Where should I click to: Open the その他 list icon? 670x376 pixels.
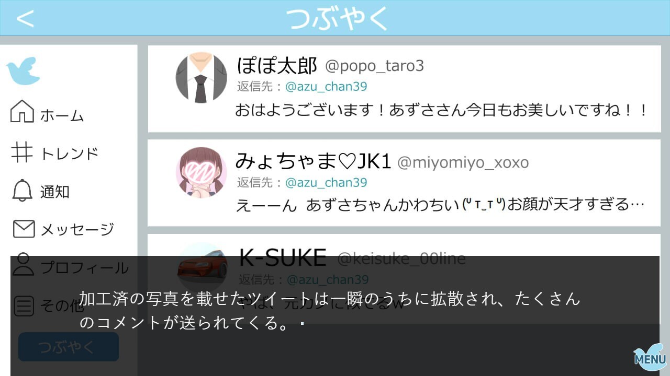click(x=24, y=306)
